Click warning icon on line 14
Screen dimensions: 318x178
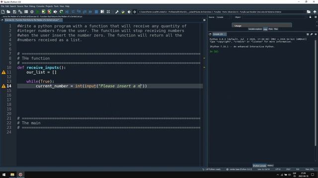coord(3,86)
